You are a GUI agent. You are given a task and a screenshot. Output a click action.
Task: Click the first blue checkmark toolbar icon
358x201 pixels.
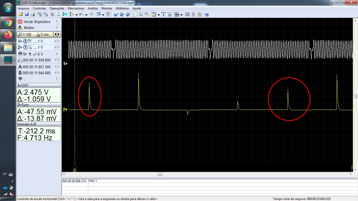point(116,14)
